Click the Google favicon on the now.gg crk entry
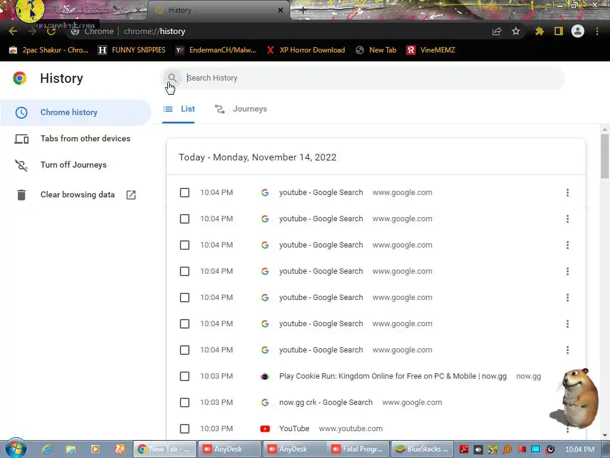Screen dimensions: 610x458 pos(265,403)
